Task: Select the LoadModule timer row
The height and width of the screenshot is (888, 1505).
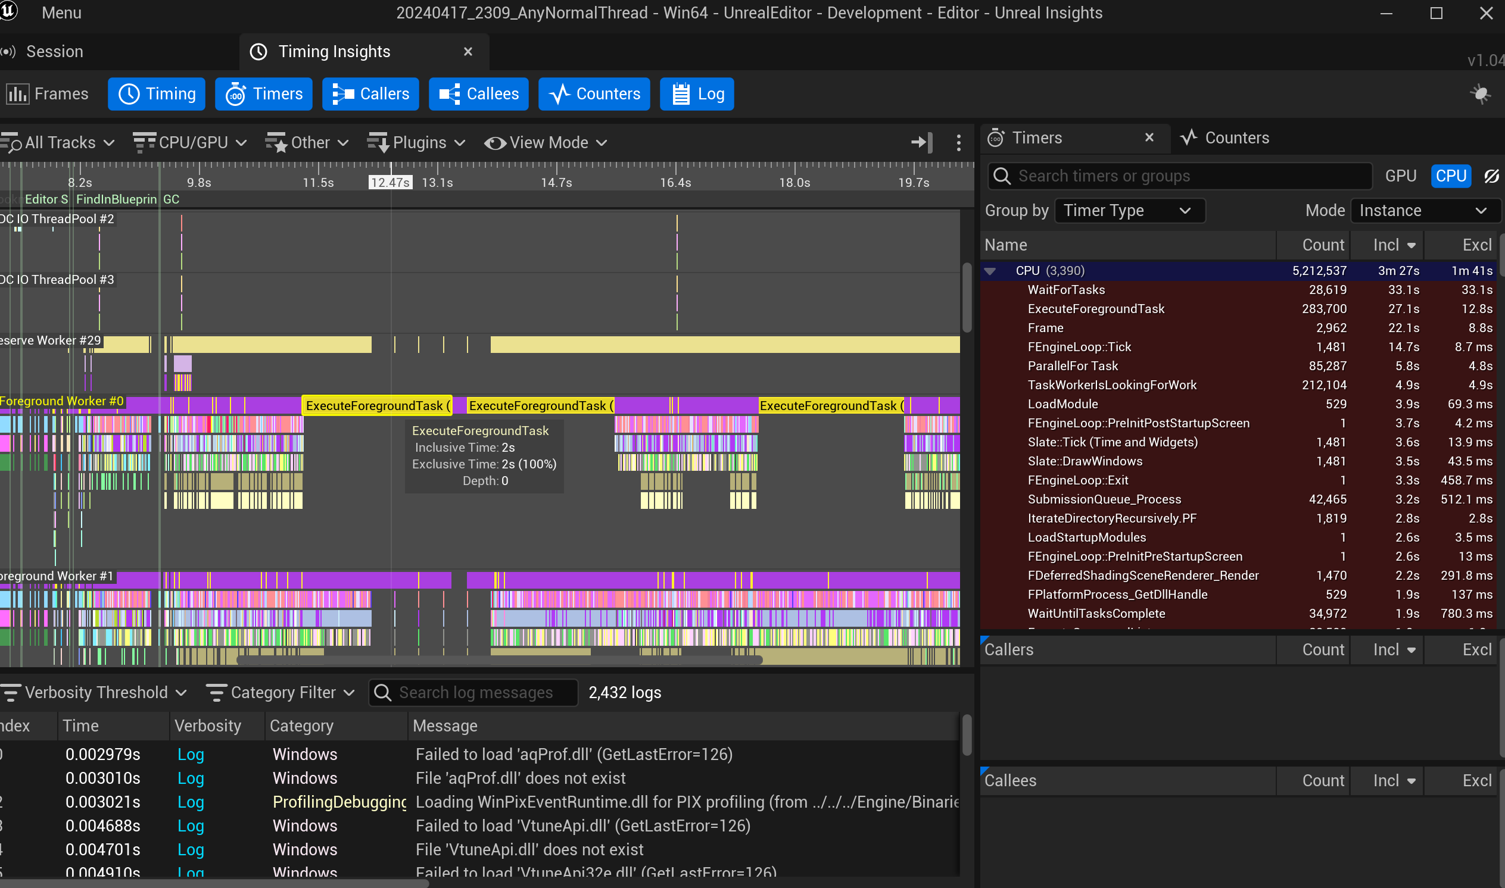Action: click(1239, 404)
